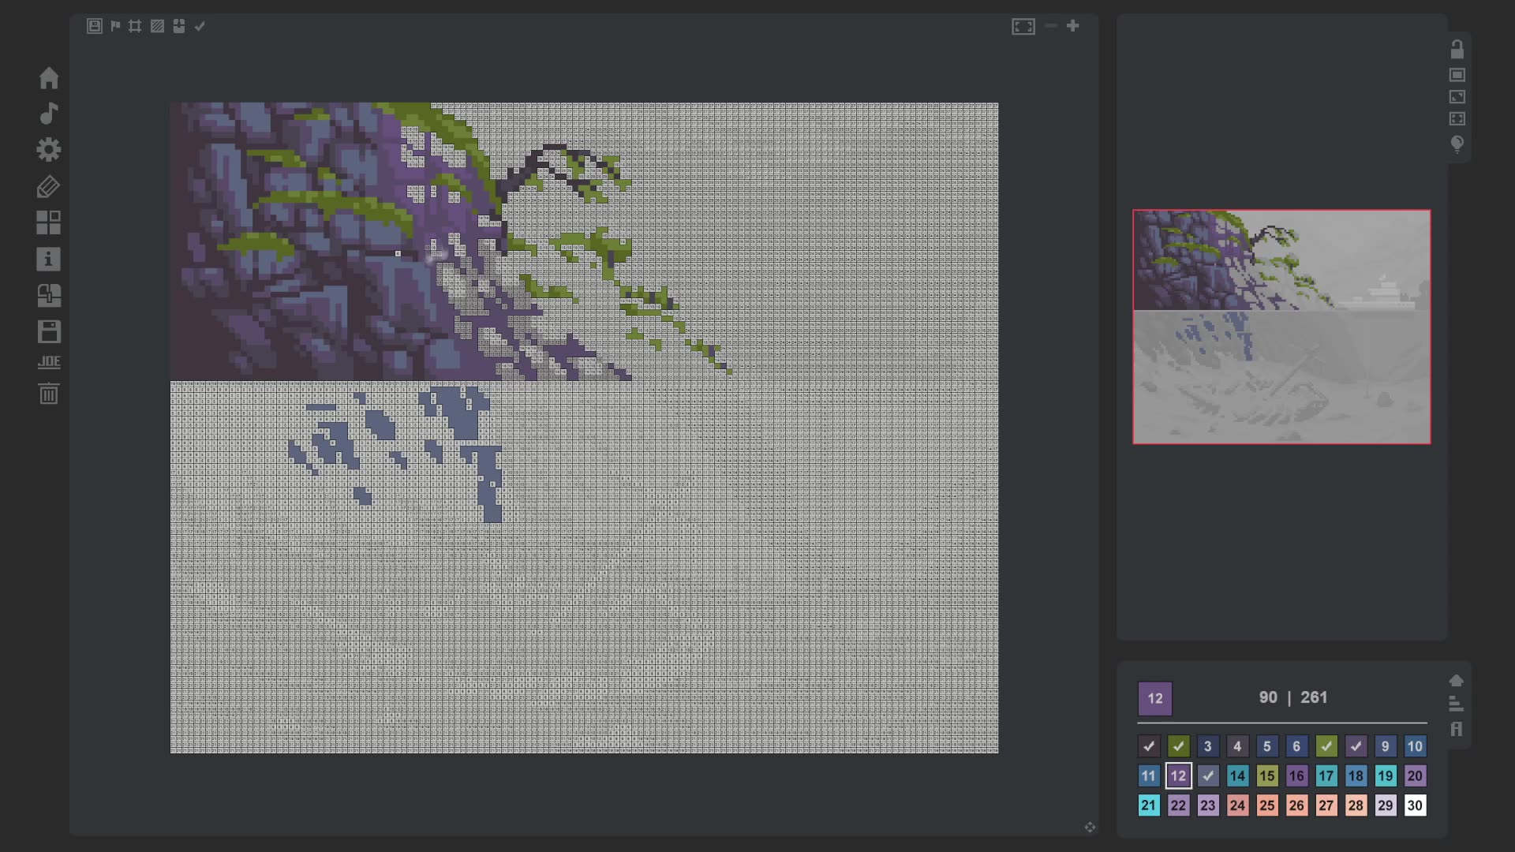Click the plus zoom-in button
1515x852 pixels.
(1072, 26)
